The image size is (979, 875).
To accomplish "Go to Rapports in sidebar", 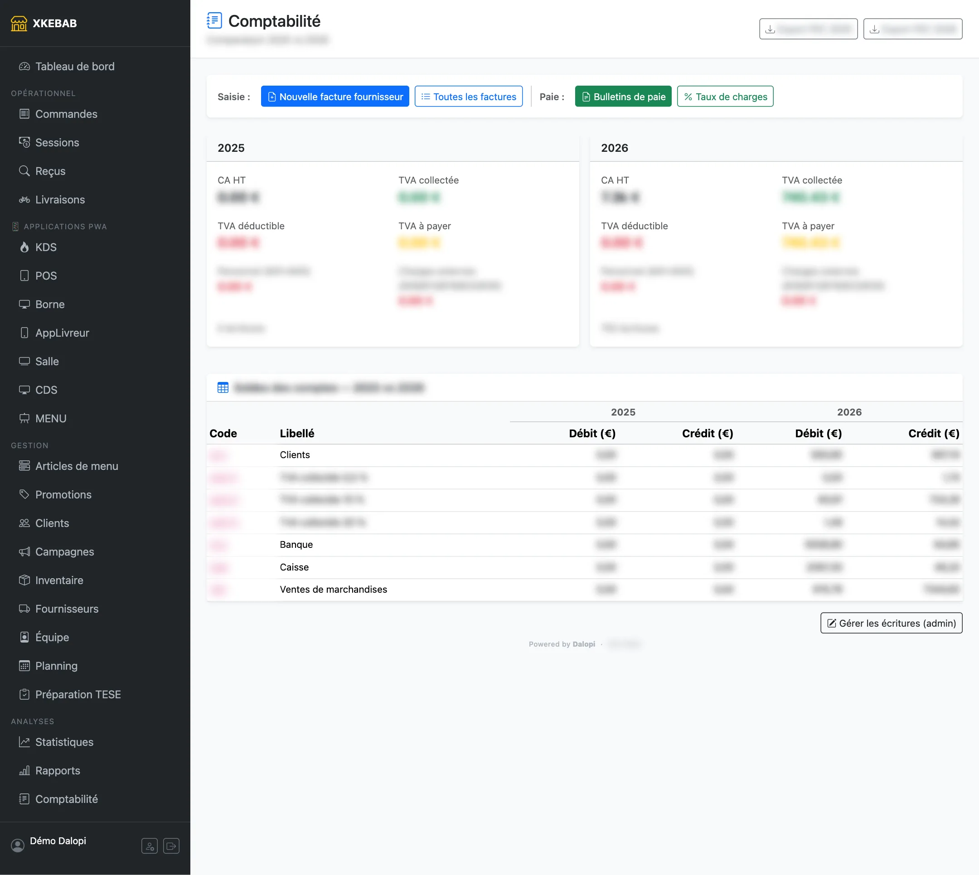I will point(49,770).
